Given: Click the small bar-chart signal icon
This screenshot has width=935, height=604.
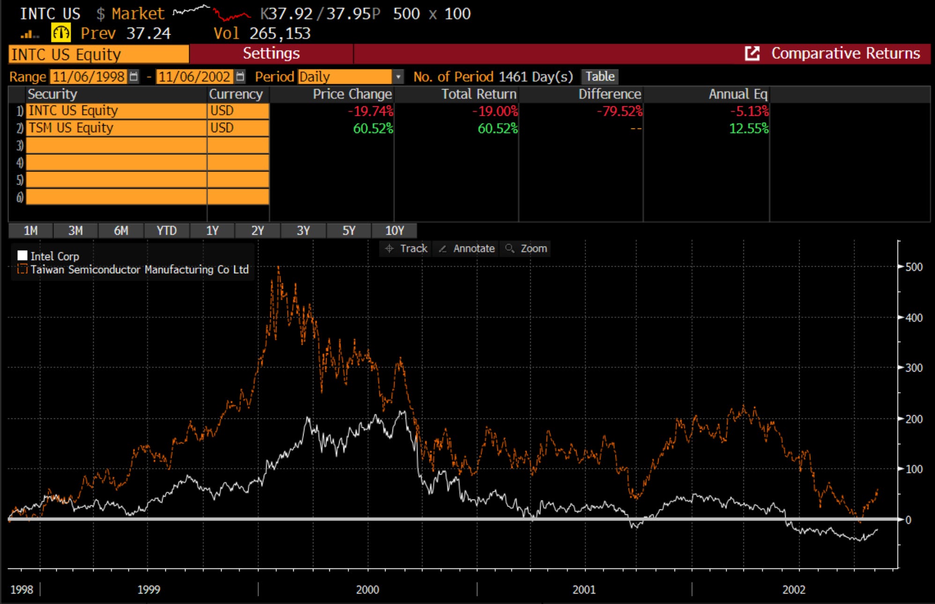Looking at the screenshot, I should [30, 34].
